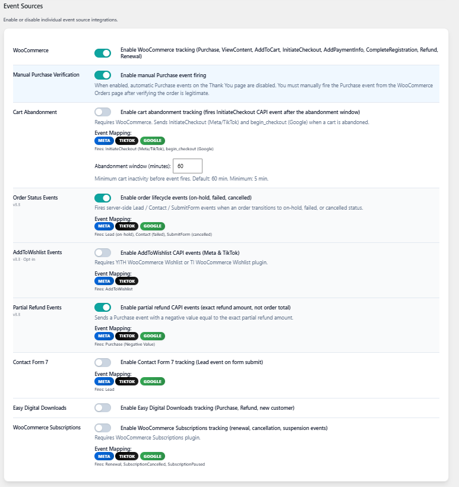Click GOOGLE badge under WooCommerce Subscriptions
This screenshot has width=459, height=487.
[153, 456]
